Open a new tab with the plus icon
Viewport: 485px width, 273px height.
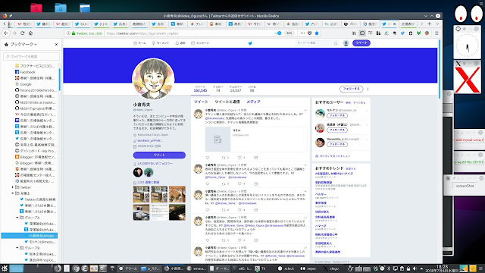pos(430,24)
